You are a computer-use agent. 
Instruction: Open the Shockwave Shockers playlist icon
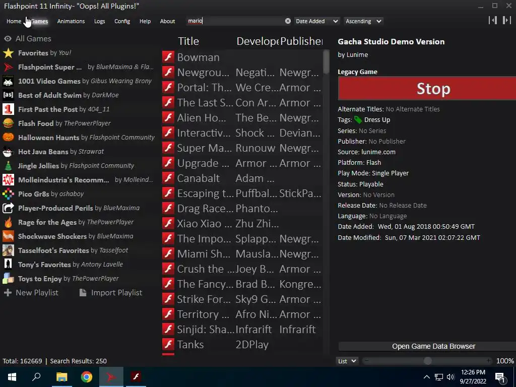(8, 236)
